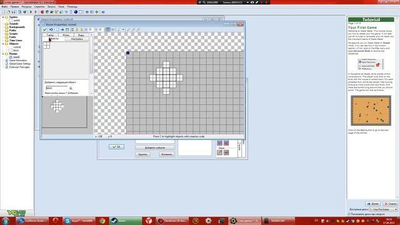Open available tutorials dropdown
This screenshot has width=400, height=225.
pos(383,209)
